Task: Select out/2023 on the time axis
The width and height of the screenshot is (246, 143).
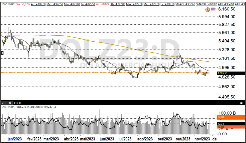Action: coord(183,139)
